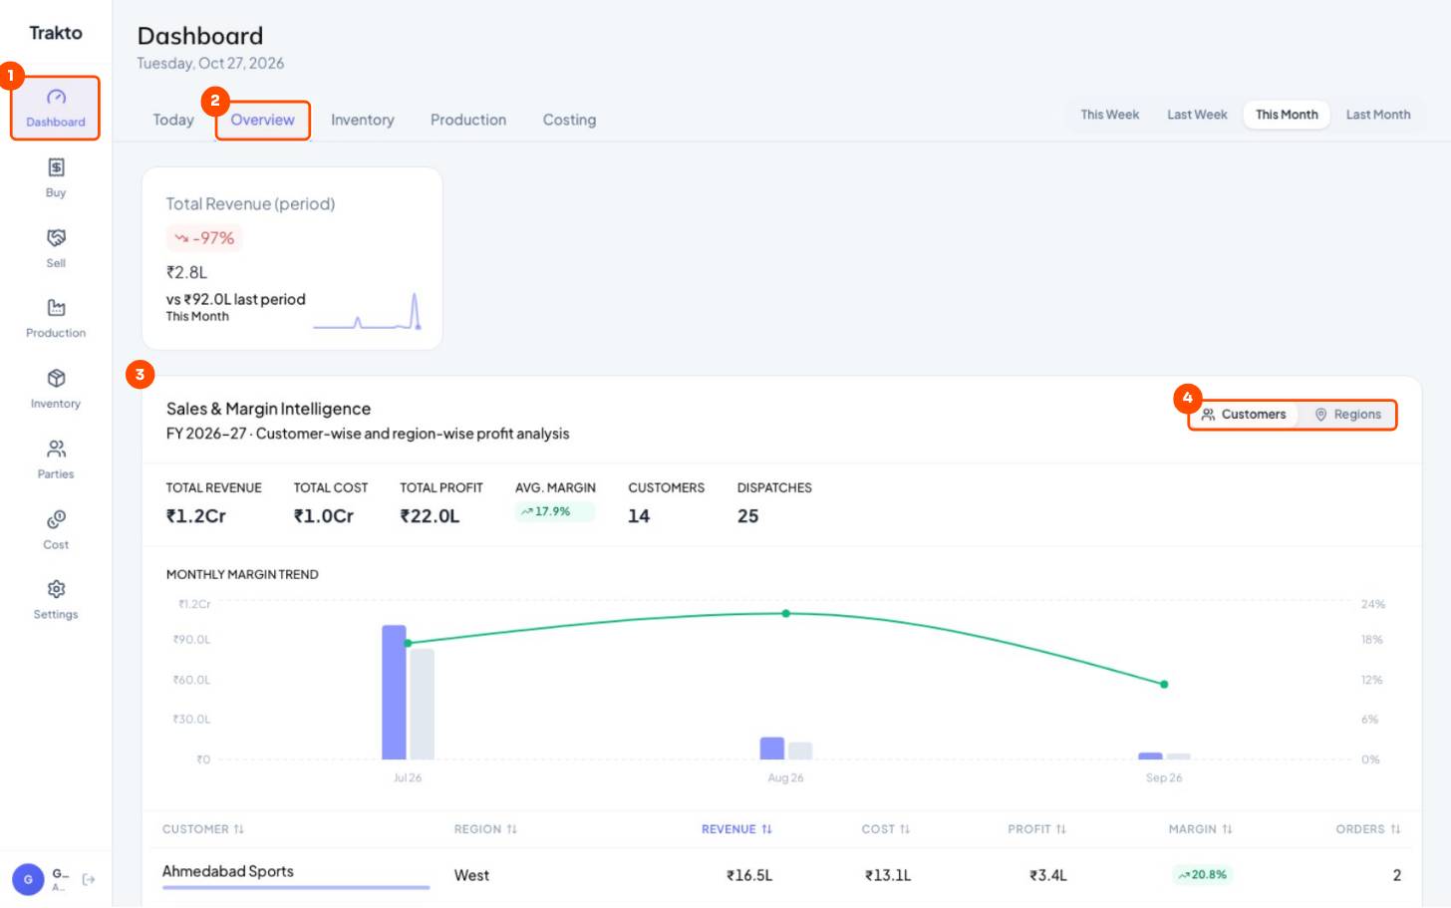This screenshot has width=1451, height=908.
Task: Click the Jul 26 revenue bar
Action: (394, 692)
